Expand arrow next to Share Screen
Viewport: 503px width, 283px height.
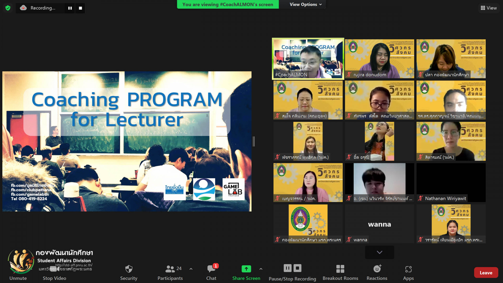coord(261,269)
